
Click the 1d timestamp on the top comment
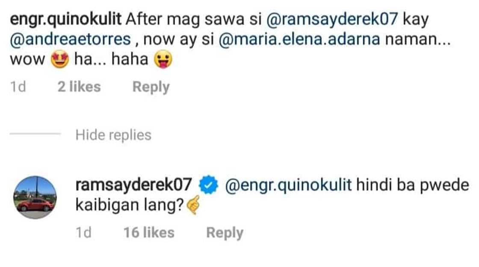18,87
